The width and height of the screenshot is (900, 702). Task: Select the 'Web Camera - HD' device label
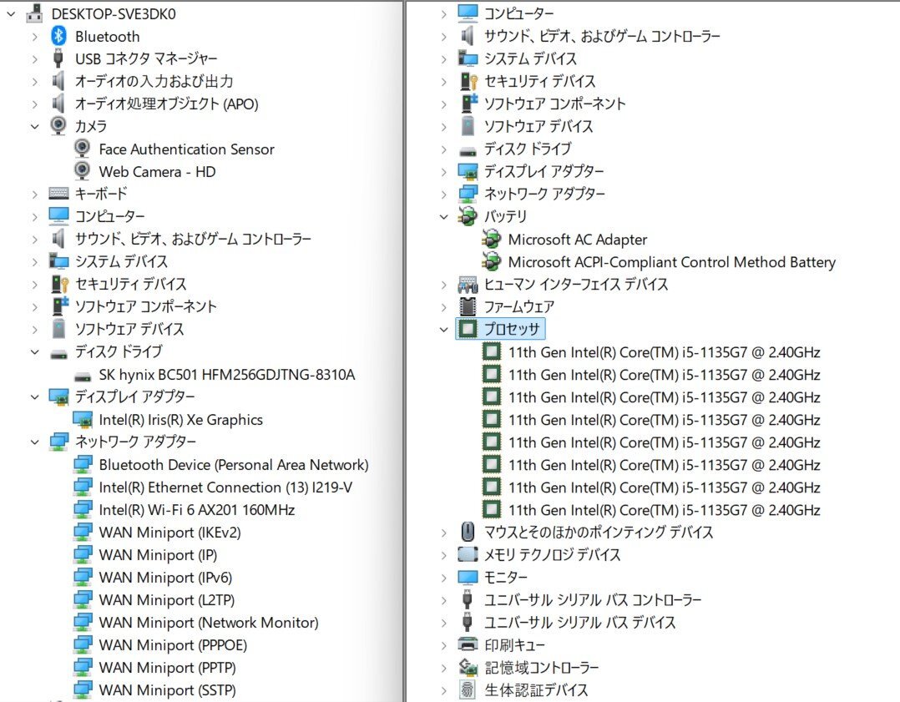point(157,172)
